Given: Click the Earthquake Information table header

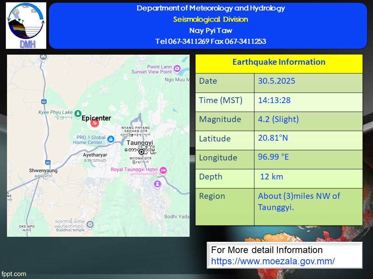Looking at the screenshot, I should 279,62.
